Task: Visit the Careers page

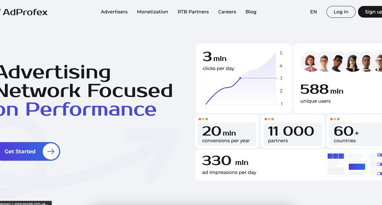Action: click(227, 12)
